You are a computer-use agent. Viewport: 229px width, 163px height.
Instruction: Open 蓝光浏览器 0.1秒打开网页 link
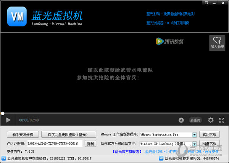(x=168, y=23)
